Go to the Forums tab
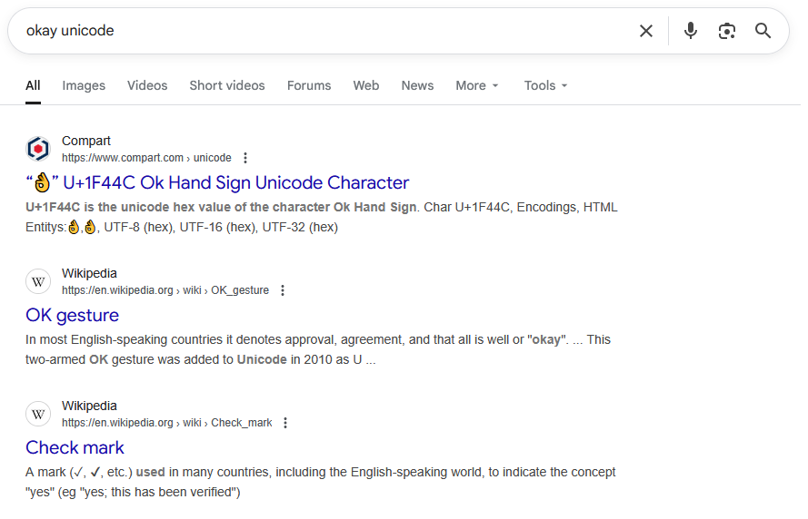Screen dimensions: 808x519 pos(309,85)
